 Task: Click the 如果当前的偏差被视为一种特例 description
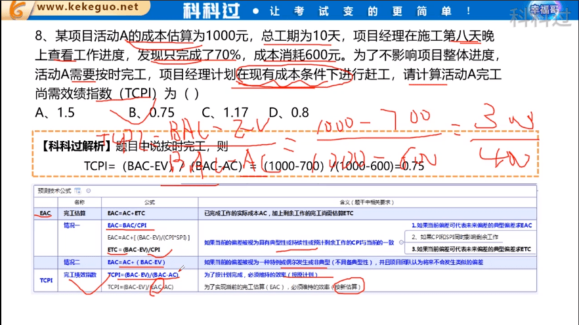(x=343, y=262)
